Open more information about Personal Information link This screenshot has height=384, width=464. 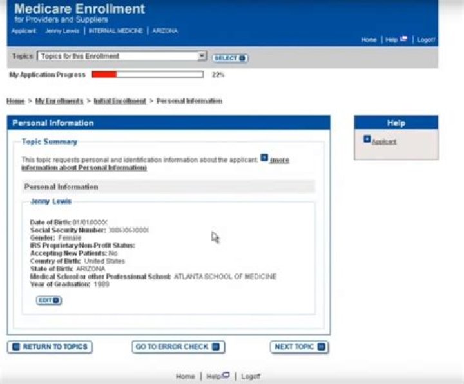pos(155,164)
